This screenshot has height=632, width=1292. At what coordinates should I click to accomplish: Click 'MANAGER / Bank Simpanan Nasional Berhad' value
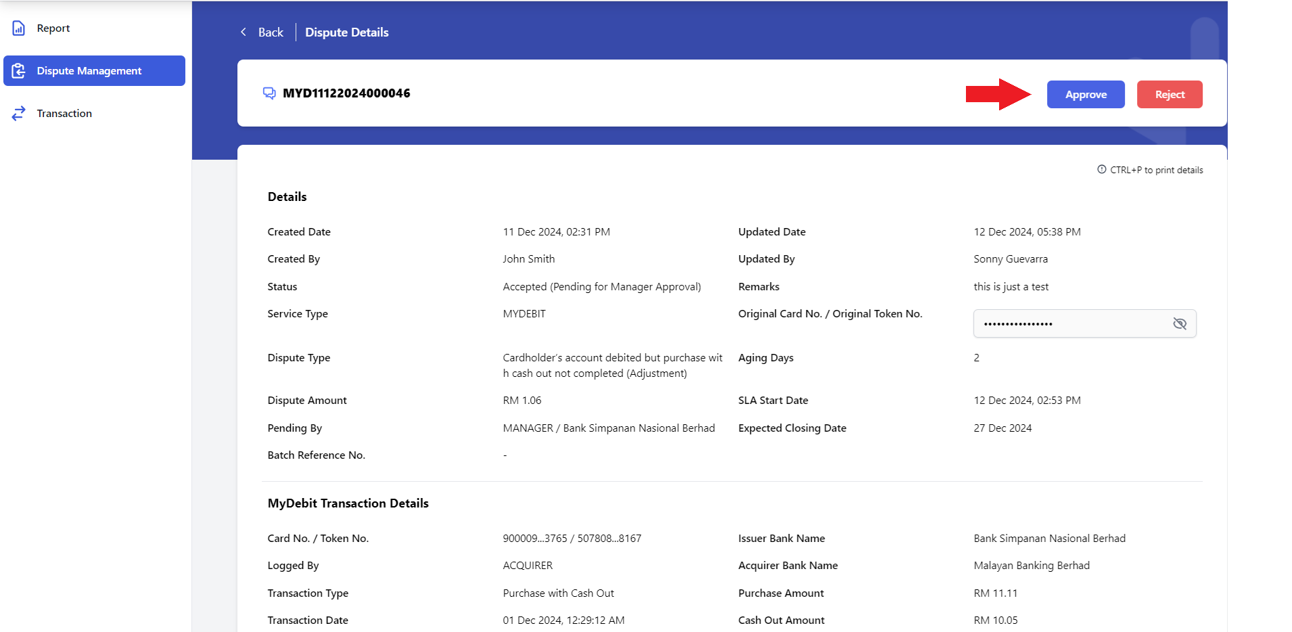pyautogui.click(x=609, y=428)
